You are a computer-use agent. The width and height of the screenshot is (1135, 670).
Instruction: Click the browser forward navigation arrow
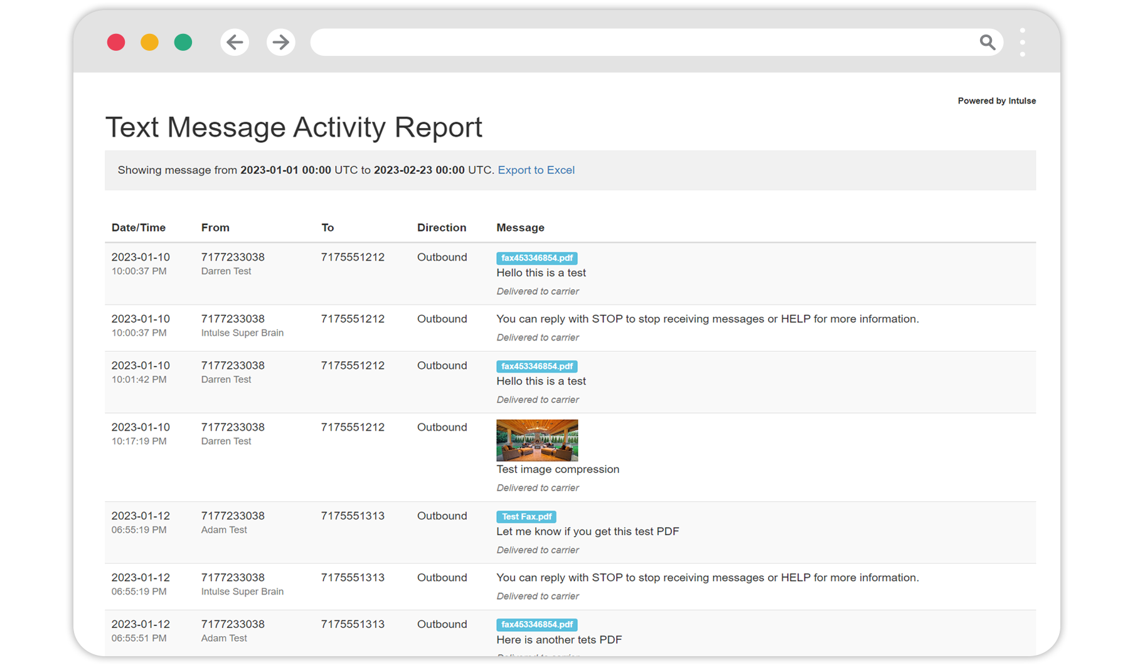(x=280, y=42)
